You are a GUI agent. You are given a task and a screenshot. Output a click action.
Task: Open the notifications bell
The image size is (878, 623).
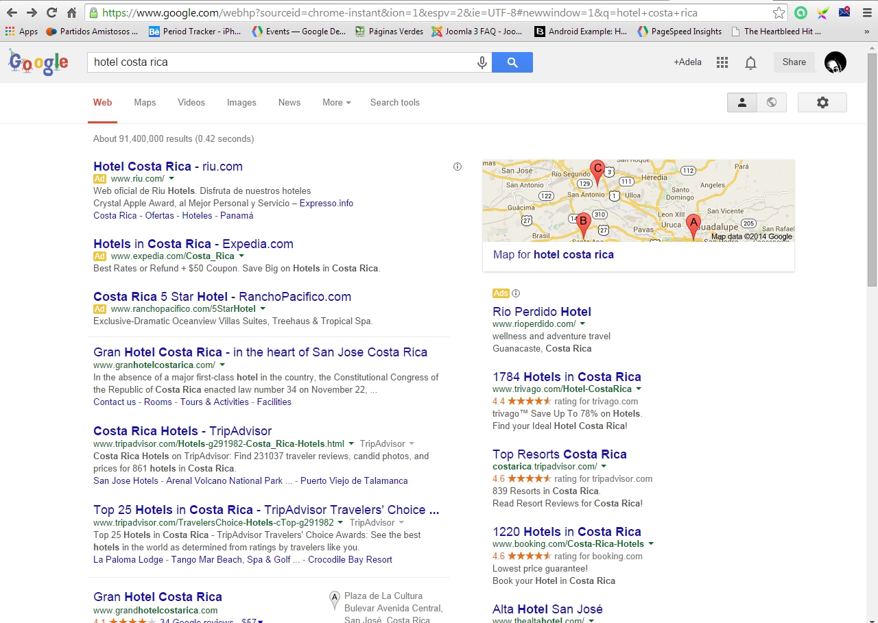pos(750,62)
